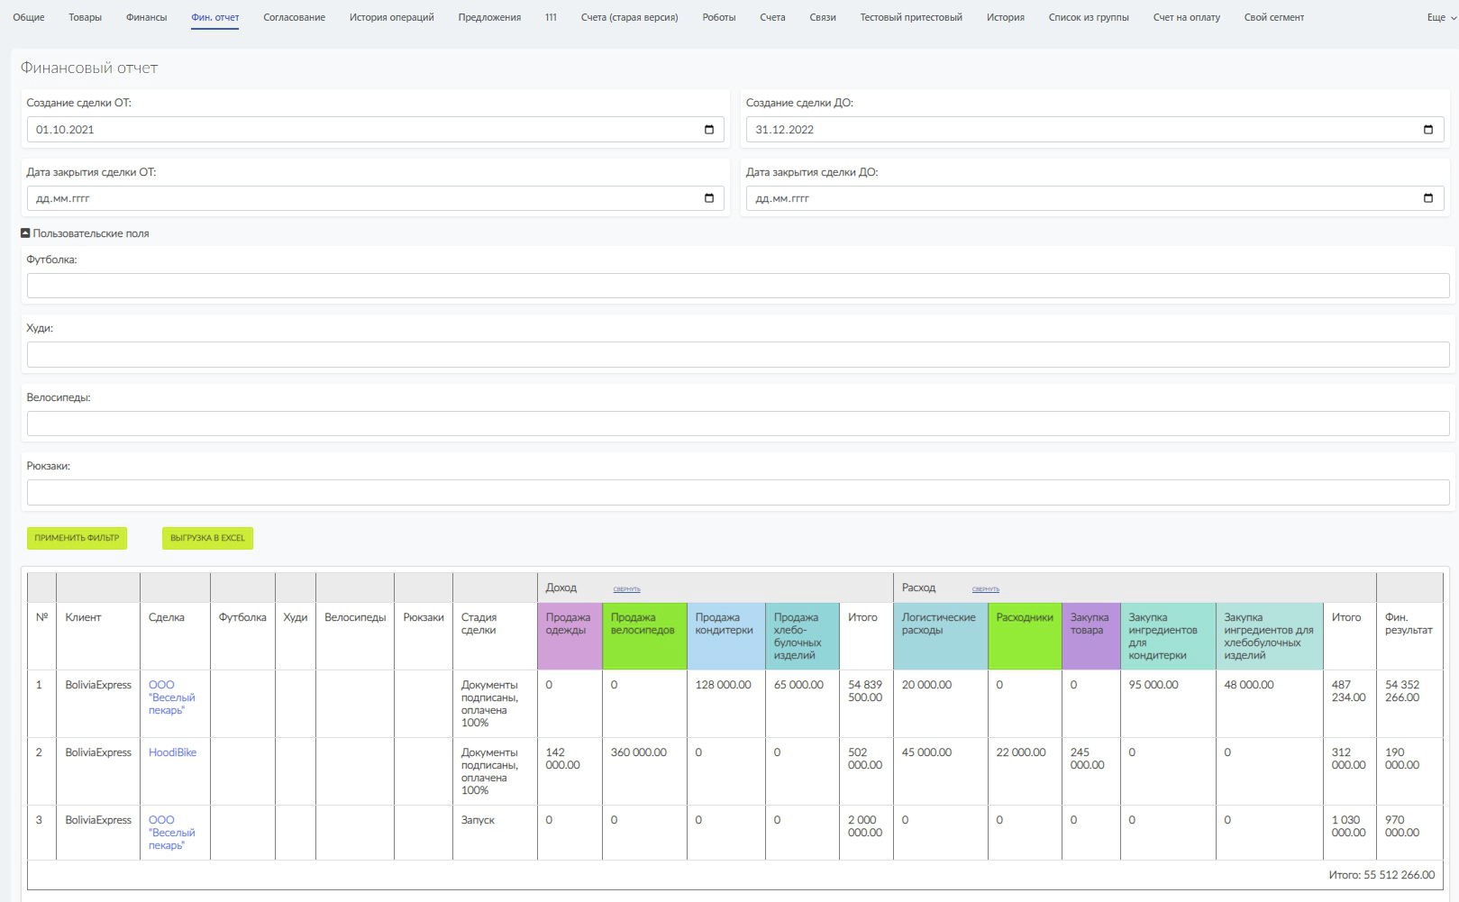
Task: Collapse the Доход columns via свернуть
Action: click(626, 589)
